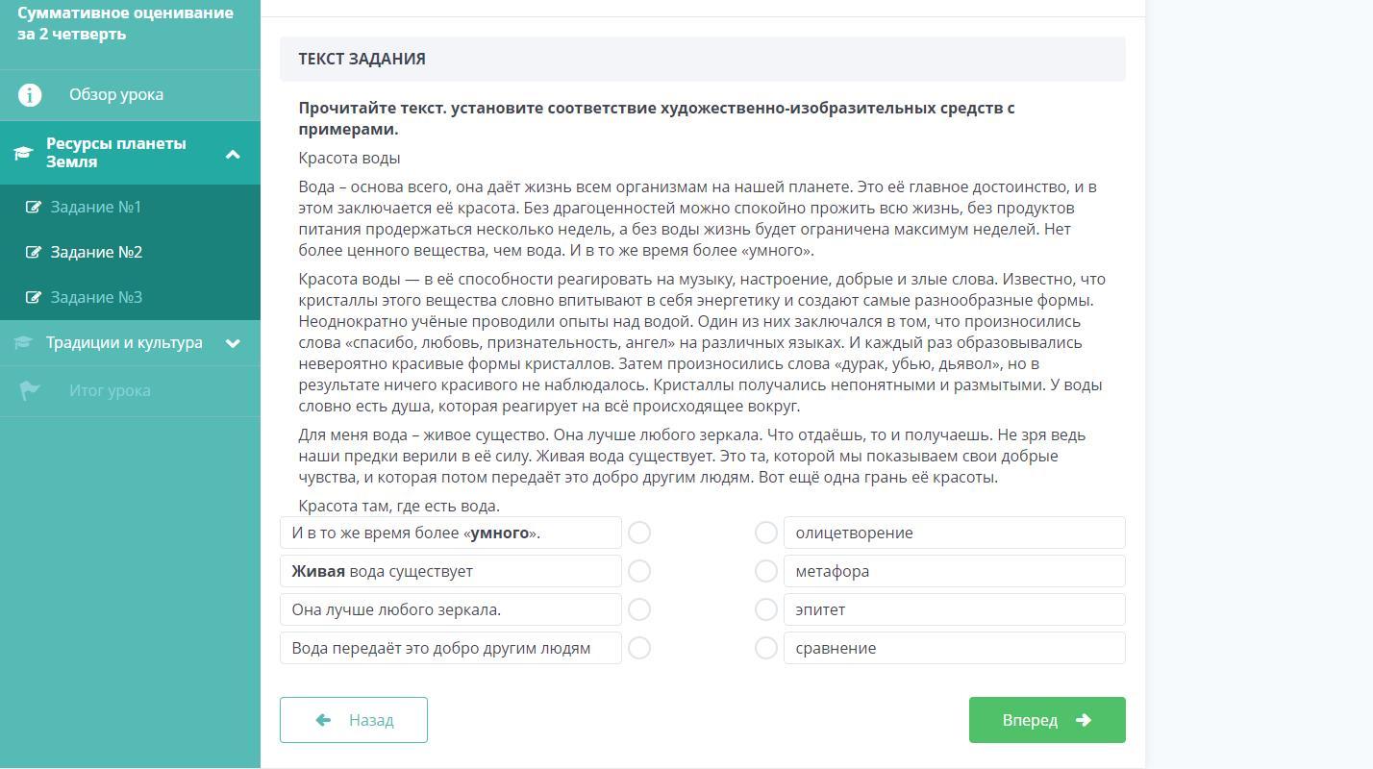Image resolution: width=1373 pixels, height=769 pixels.
Task: Click the info icon beside Обзор урока
Action: click(30, 95)
